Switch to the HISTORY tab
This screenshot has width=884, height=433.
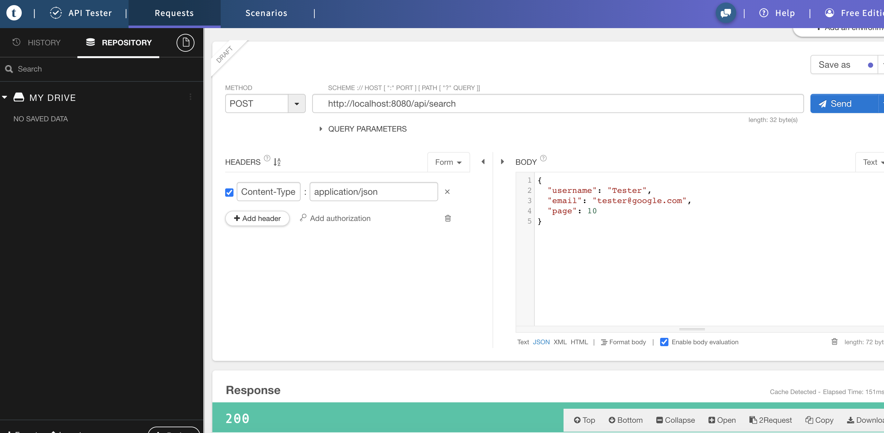pos(37,42)
